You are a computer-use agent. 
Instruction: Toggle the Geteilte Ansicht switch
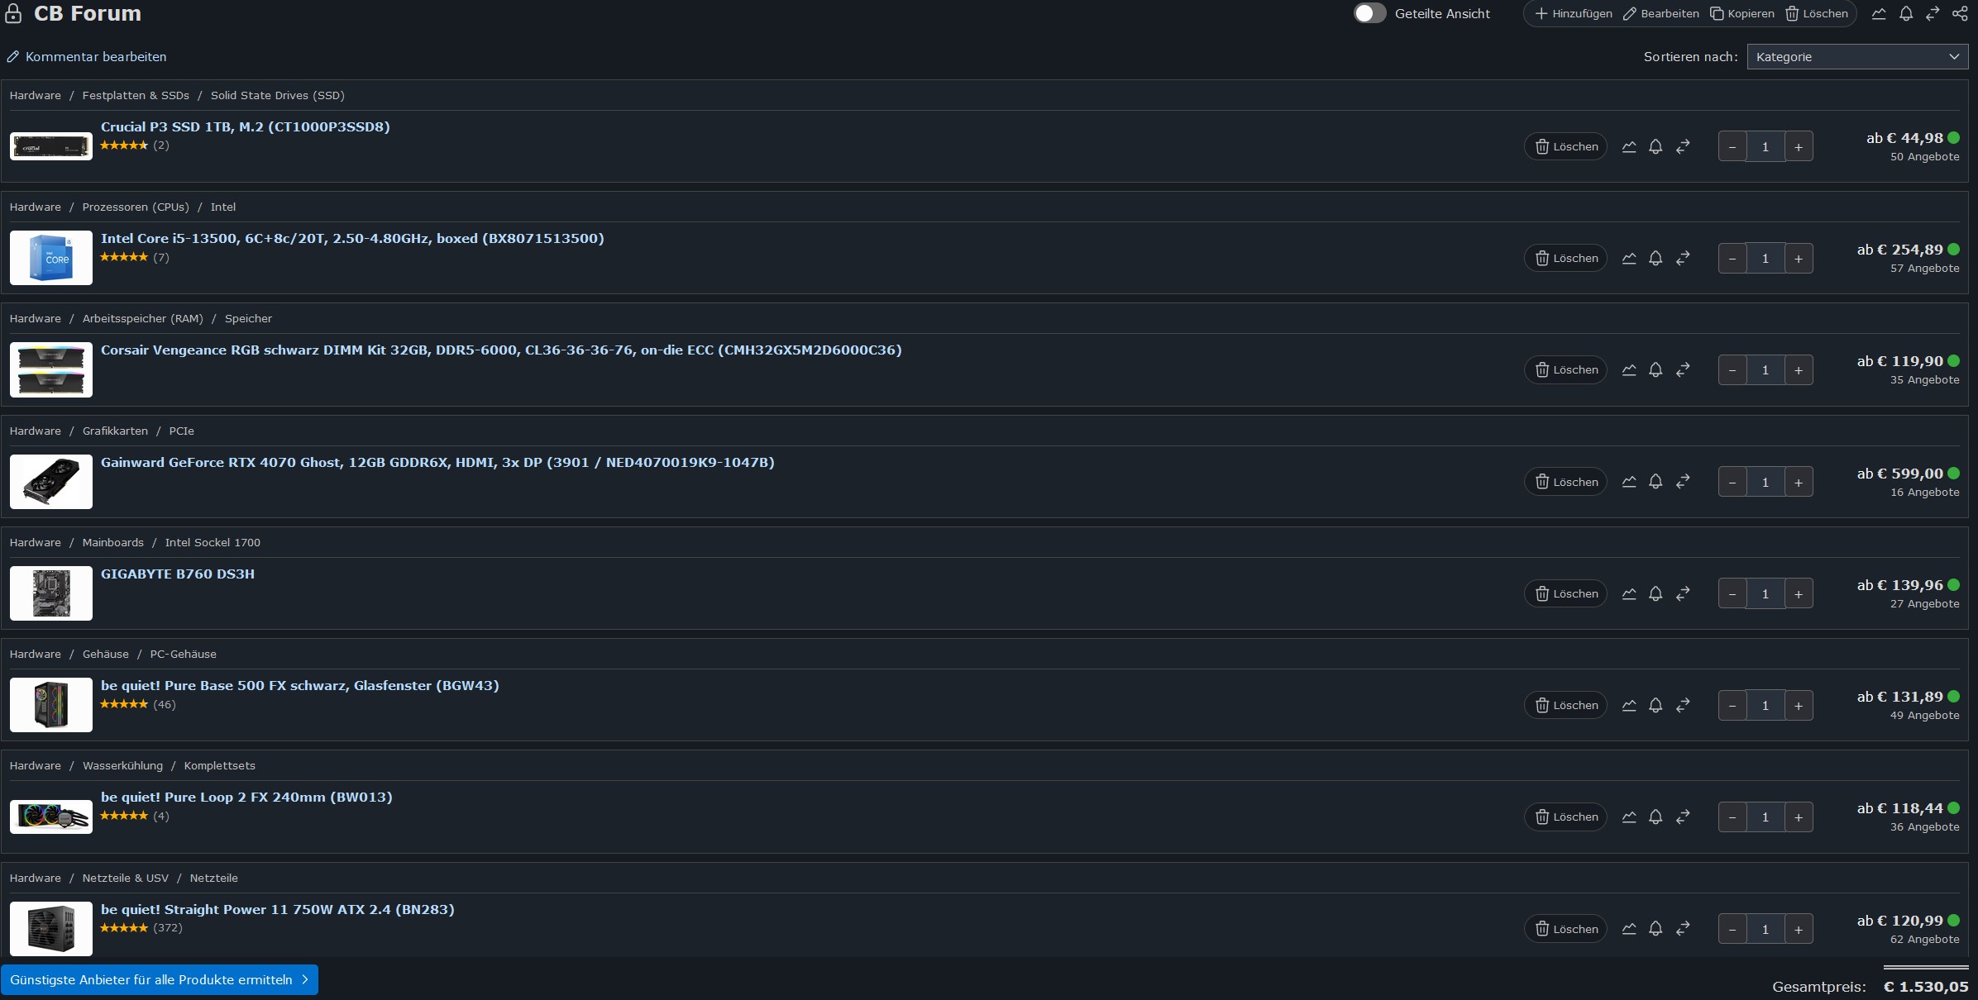pos(1369,14)
